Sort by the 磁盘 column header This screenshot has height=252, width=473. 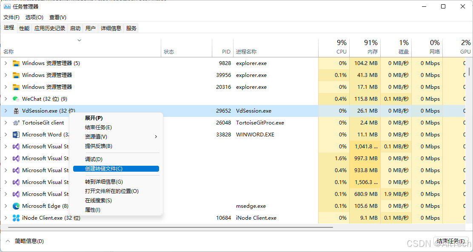pos(396,48)
